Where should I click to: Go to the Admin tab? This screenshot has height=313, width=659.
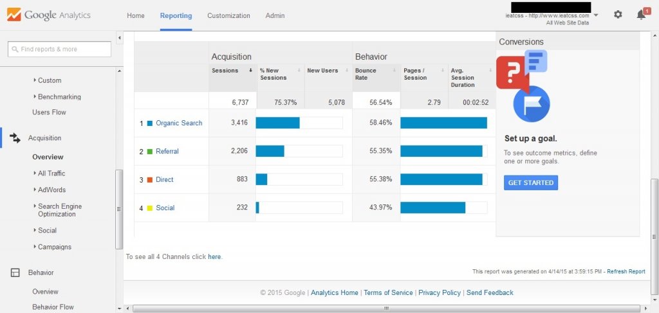coord(275,15)
